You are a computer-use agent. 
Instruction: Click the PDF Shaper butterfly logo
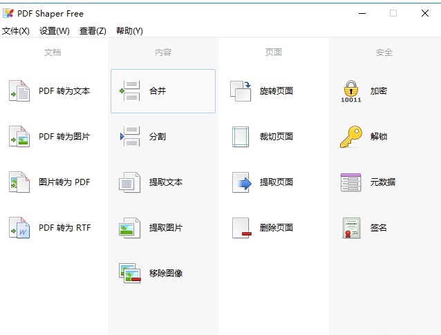(8, 13)
